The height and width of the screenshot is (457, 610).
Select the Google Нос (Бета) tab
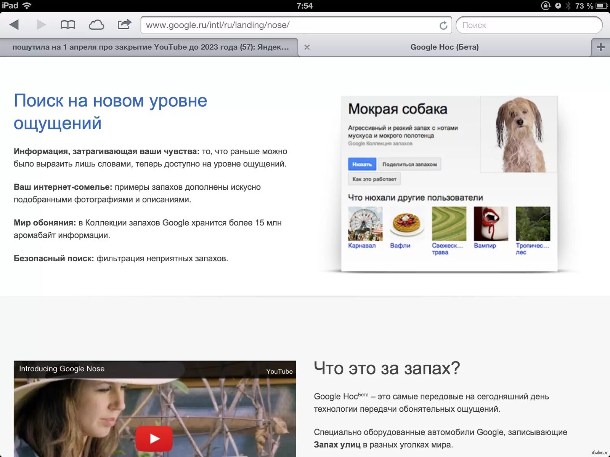click(x=445, y=47)
